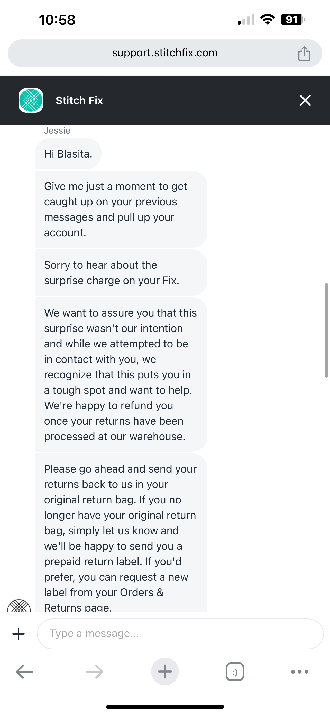Close the Stitch Fix chat window
330x715 pixels.
click(305, 100)
